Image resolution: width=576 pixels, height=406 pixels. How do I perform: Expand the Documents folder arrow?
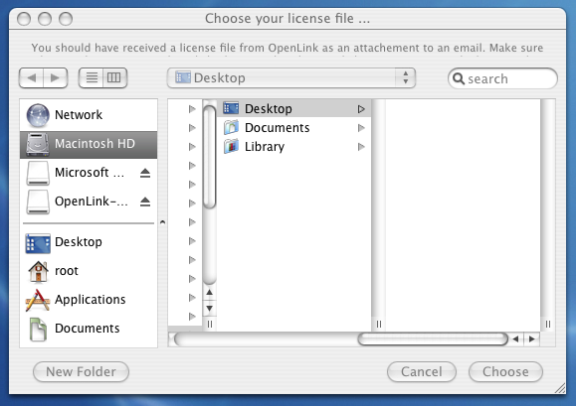tap(361, 128)
